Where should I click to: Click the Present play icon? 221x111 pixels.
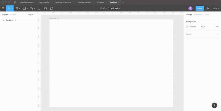point(208,9)
